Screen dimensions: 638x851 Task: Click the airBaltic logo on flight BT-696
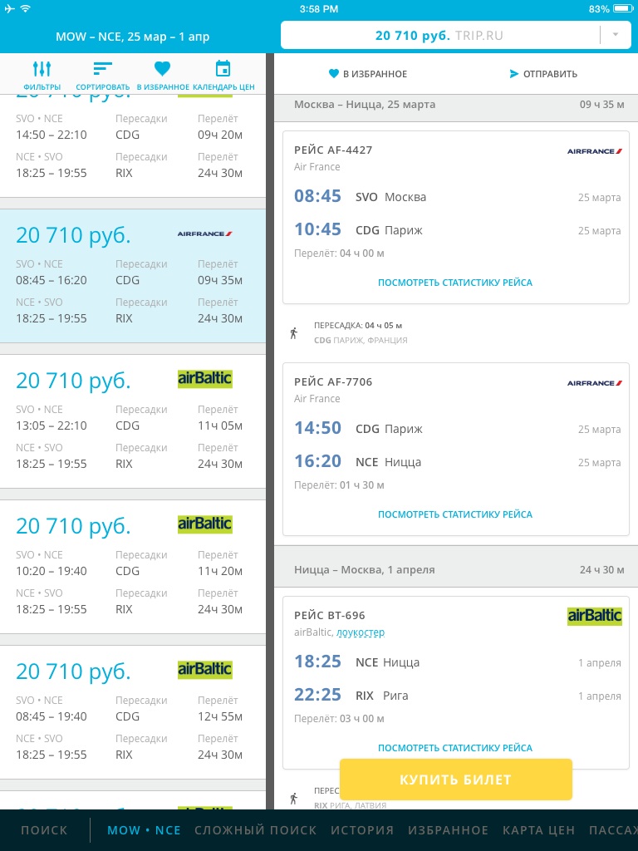595,616
